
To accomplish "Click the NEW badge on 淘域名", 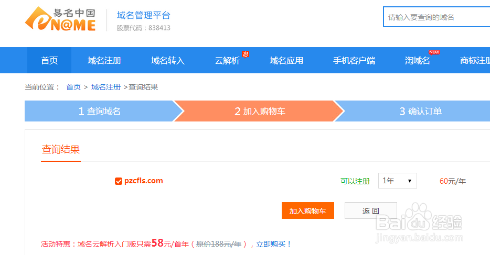I will [434, 52].
